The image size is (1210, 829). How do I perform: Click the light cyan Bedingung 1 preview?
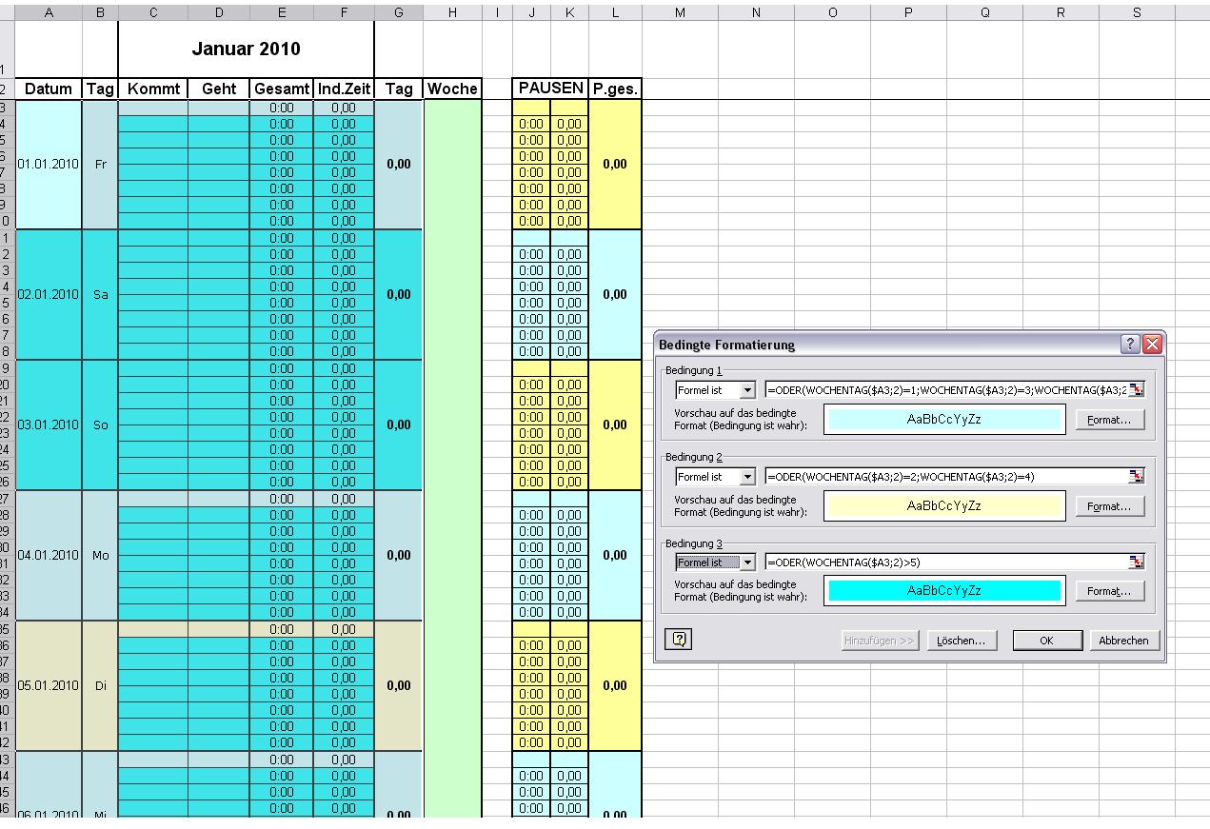[x=944, y=420]
